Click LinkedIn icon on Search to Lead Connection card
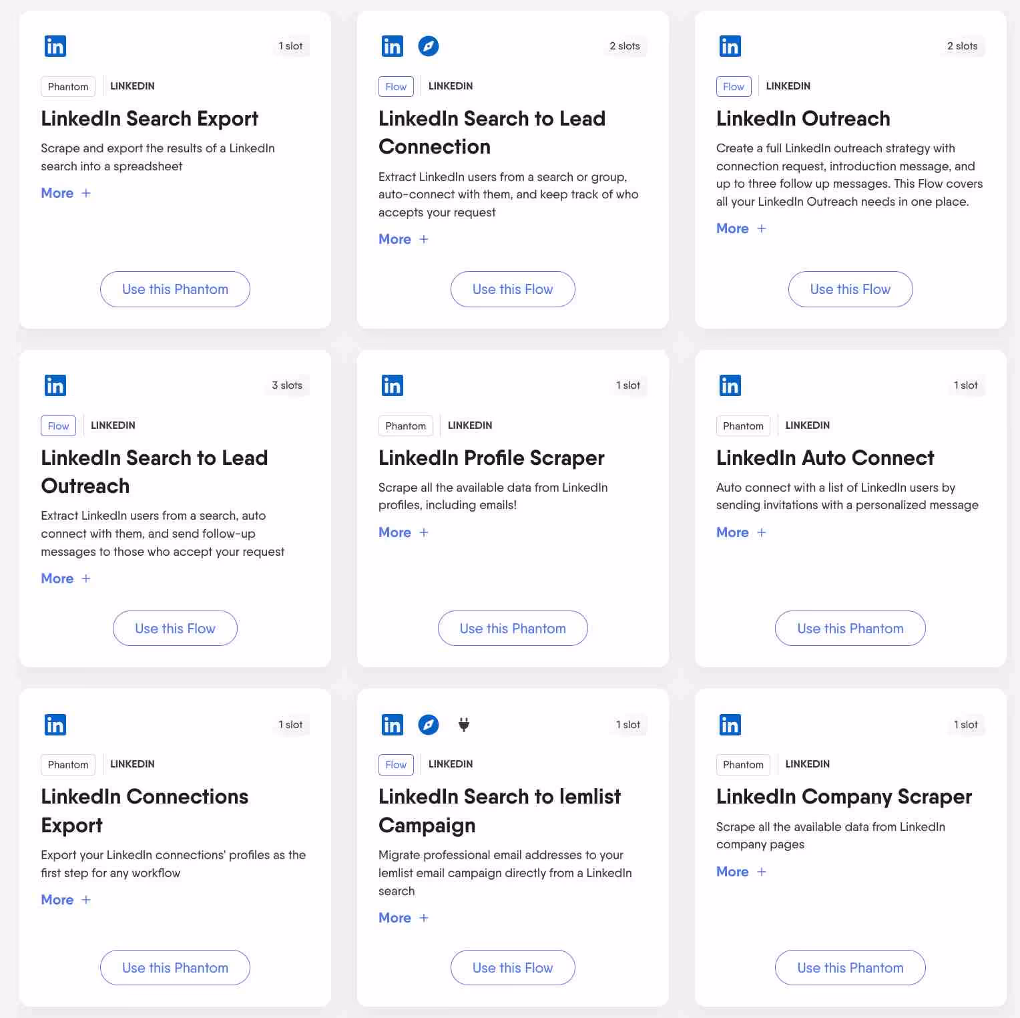This screenshot has width=1020, height=1018. coord(393,46)
